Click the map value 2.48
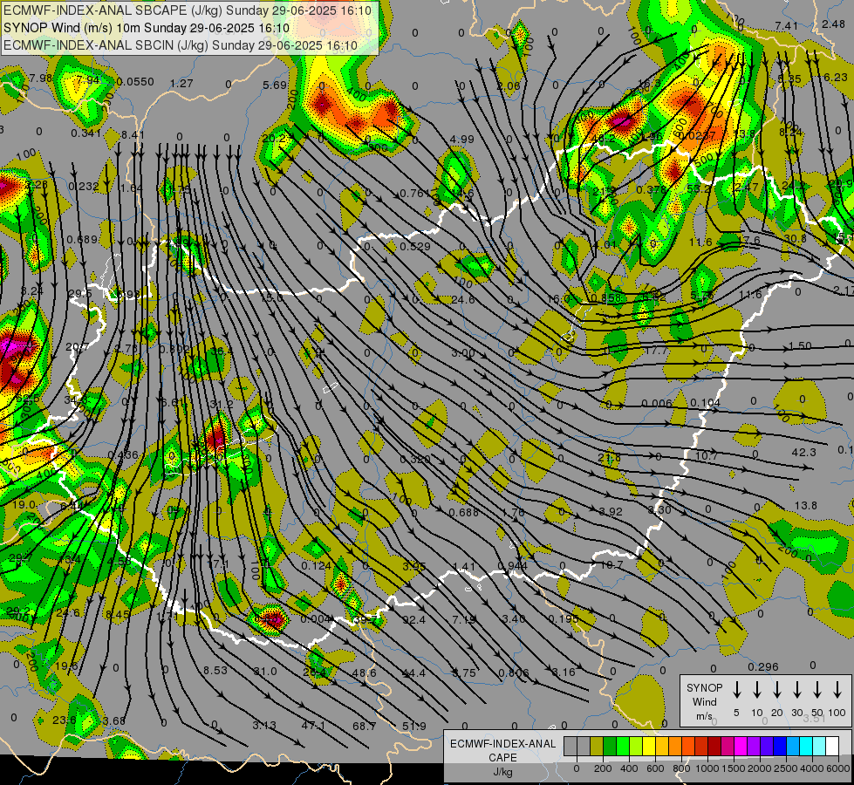This screenshot has height=785, width=854. click(x=833, y=24)
